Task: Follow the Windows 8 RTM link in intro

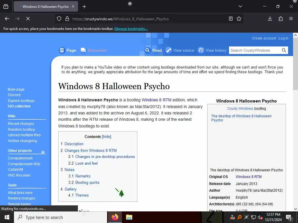Action: [x=156, y=100]
